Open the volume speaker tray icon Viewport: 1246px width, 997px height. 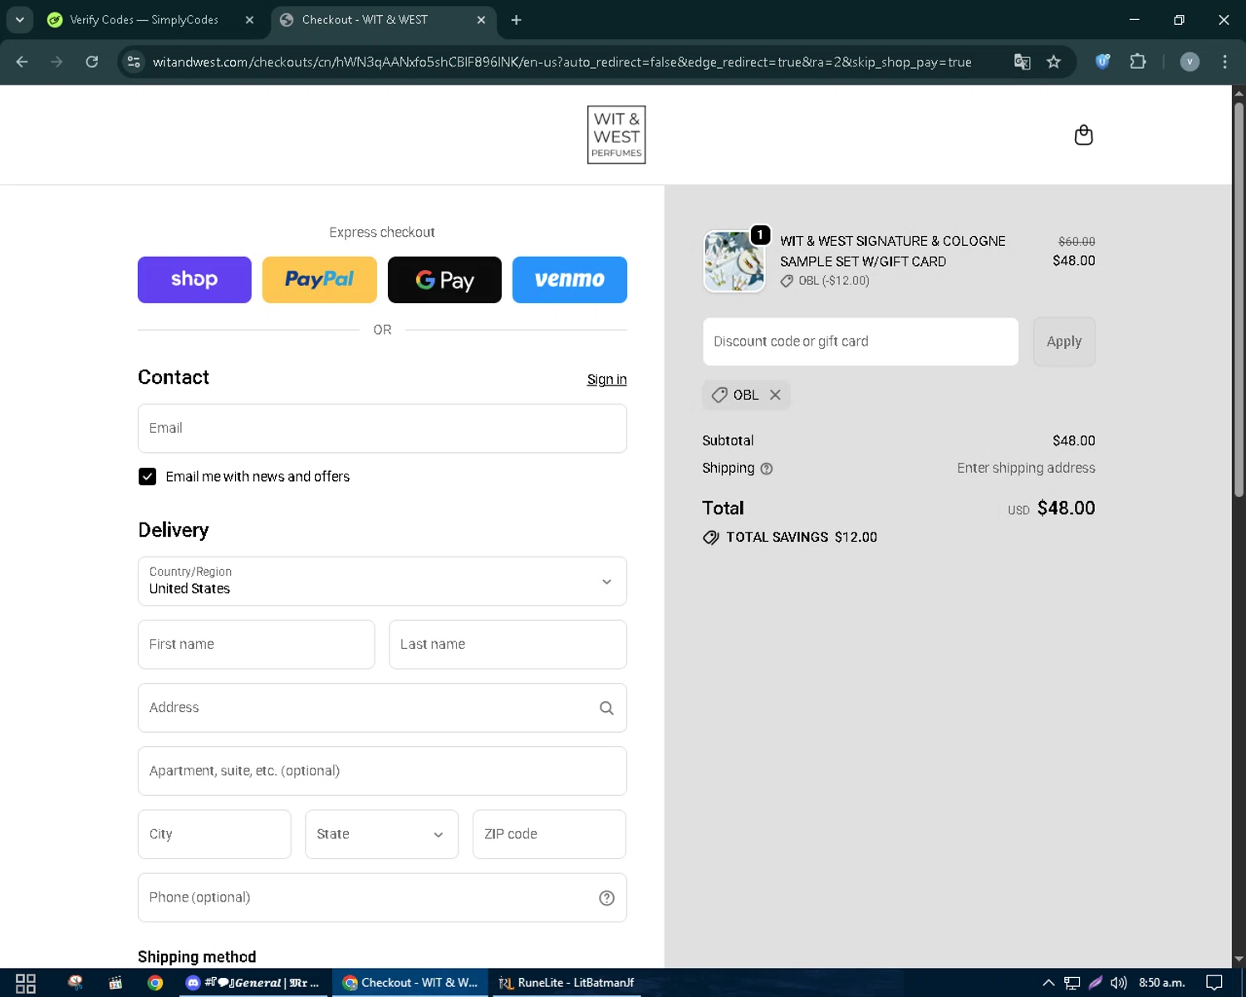tap(1119, 983)
